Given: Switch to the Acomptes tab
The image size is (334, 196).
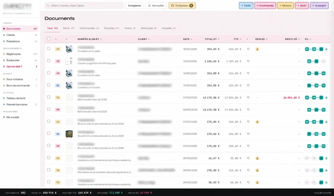Looking at the screenshot, I should coord(148,28).
